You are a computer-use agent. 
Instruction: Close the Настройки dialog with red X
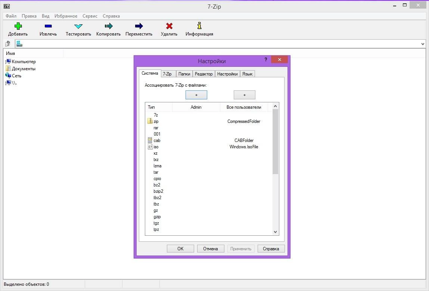[x=279, y=59]
